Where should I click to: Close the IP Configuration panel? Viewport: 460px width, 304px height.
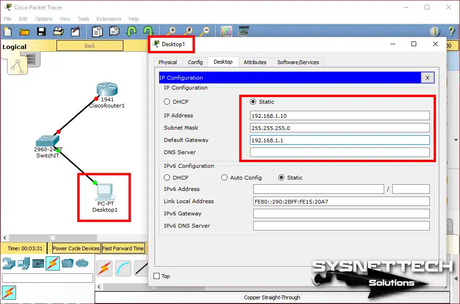[427, 77]
